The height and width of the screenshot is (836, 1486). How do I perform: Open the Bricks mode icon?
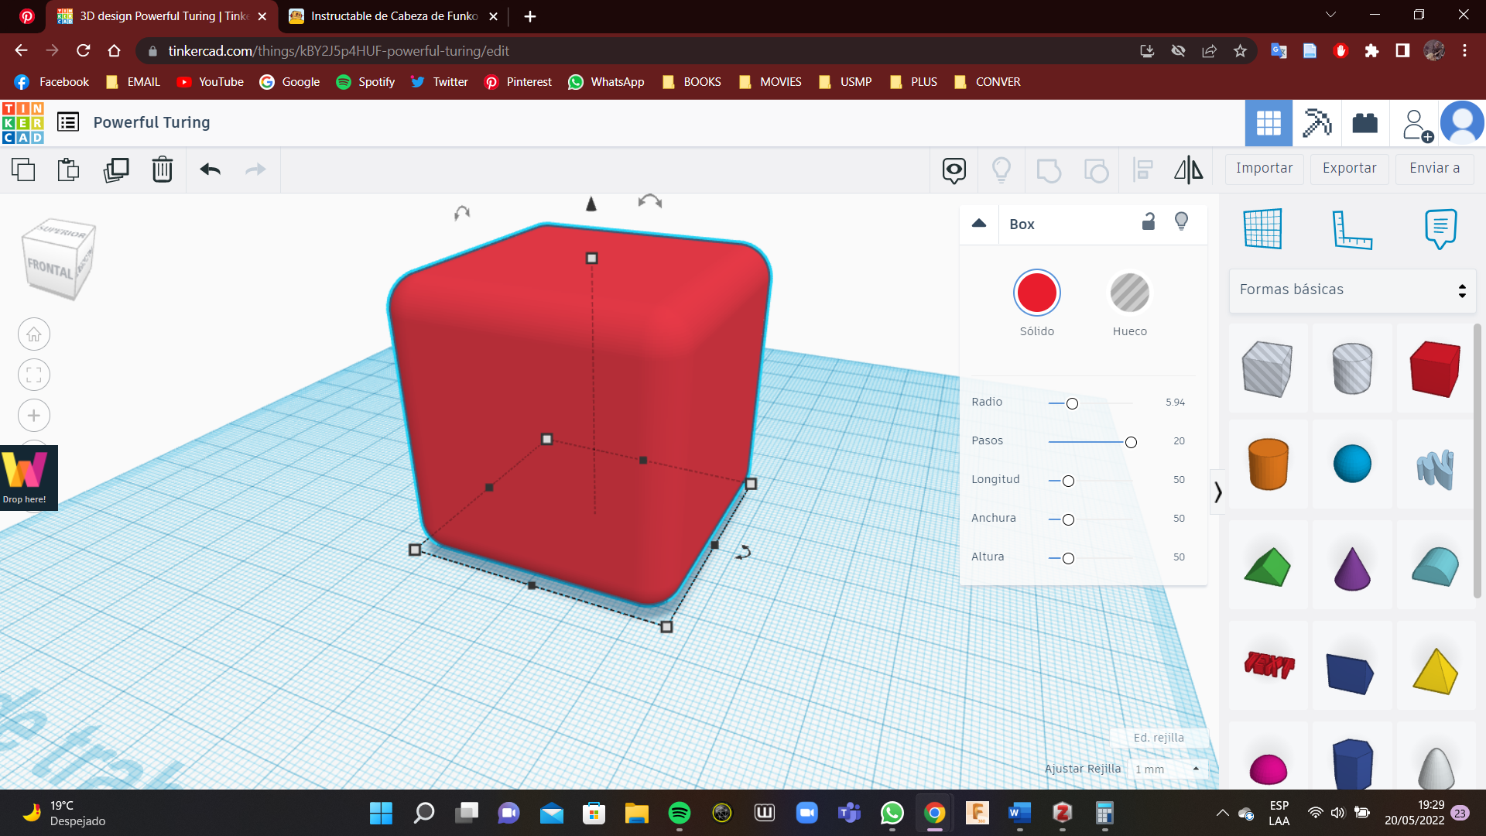click(x=1364, y=123)
